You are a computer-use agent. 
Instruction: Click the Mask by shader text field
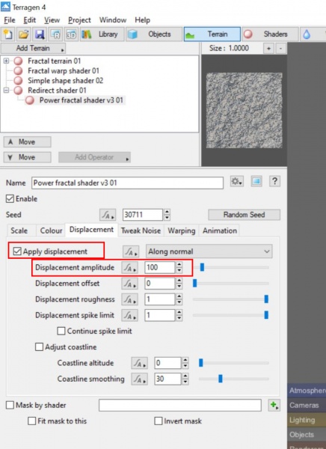tap(180, 405)
